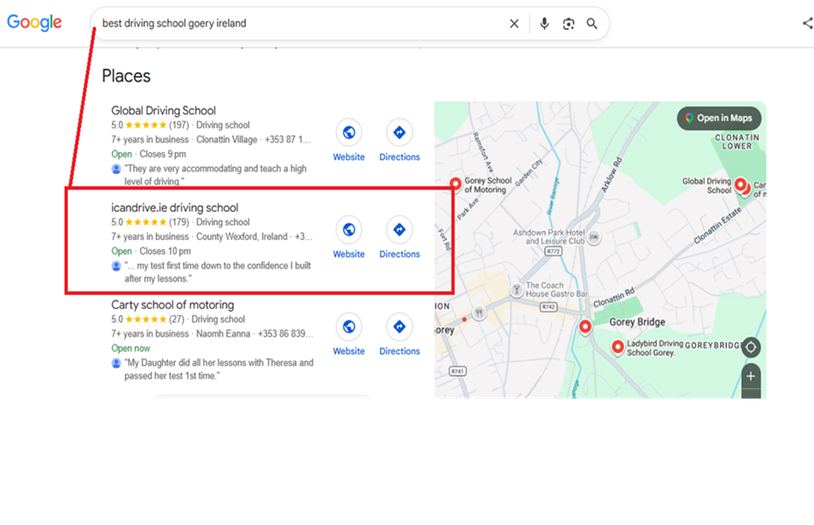
Task: Click the 'Places' heading
Action: click(126, 75)
